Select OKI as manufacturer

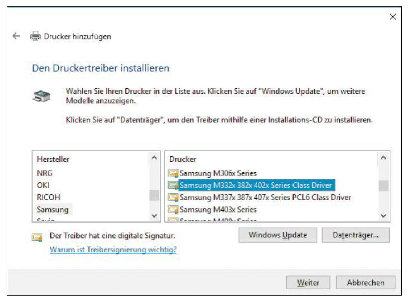click(x=43, y=185)
